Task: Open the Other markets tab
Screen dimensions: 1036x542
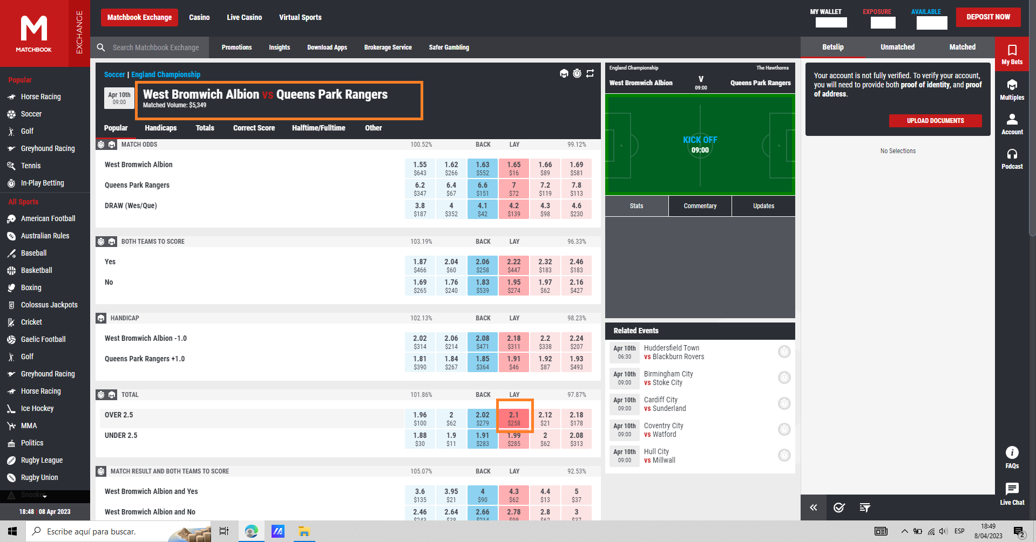Action: pos(373,128)
